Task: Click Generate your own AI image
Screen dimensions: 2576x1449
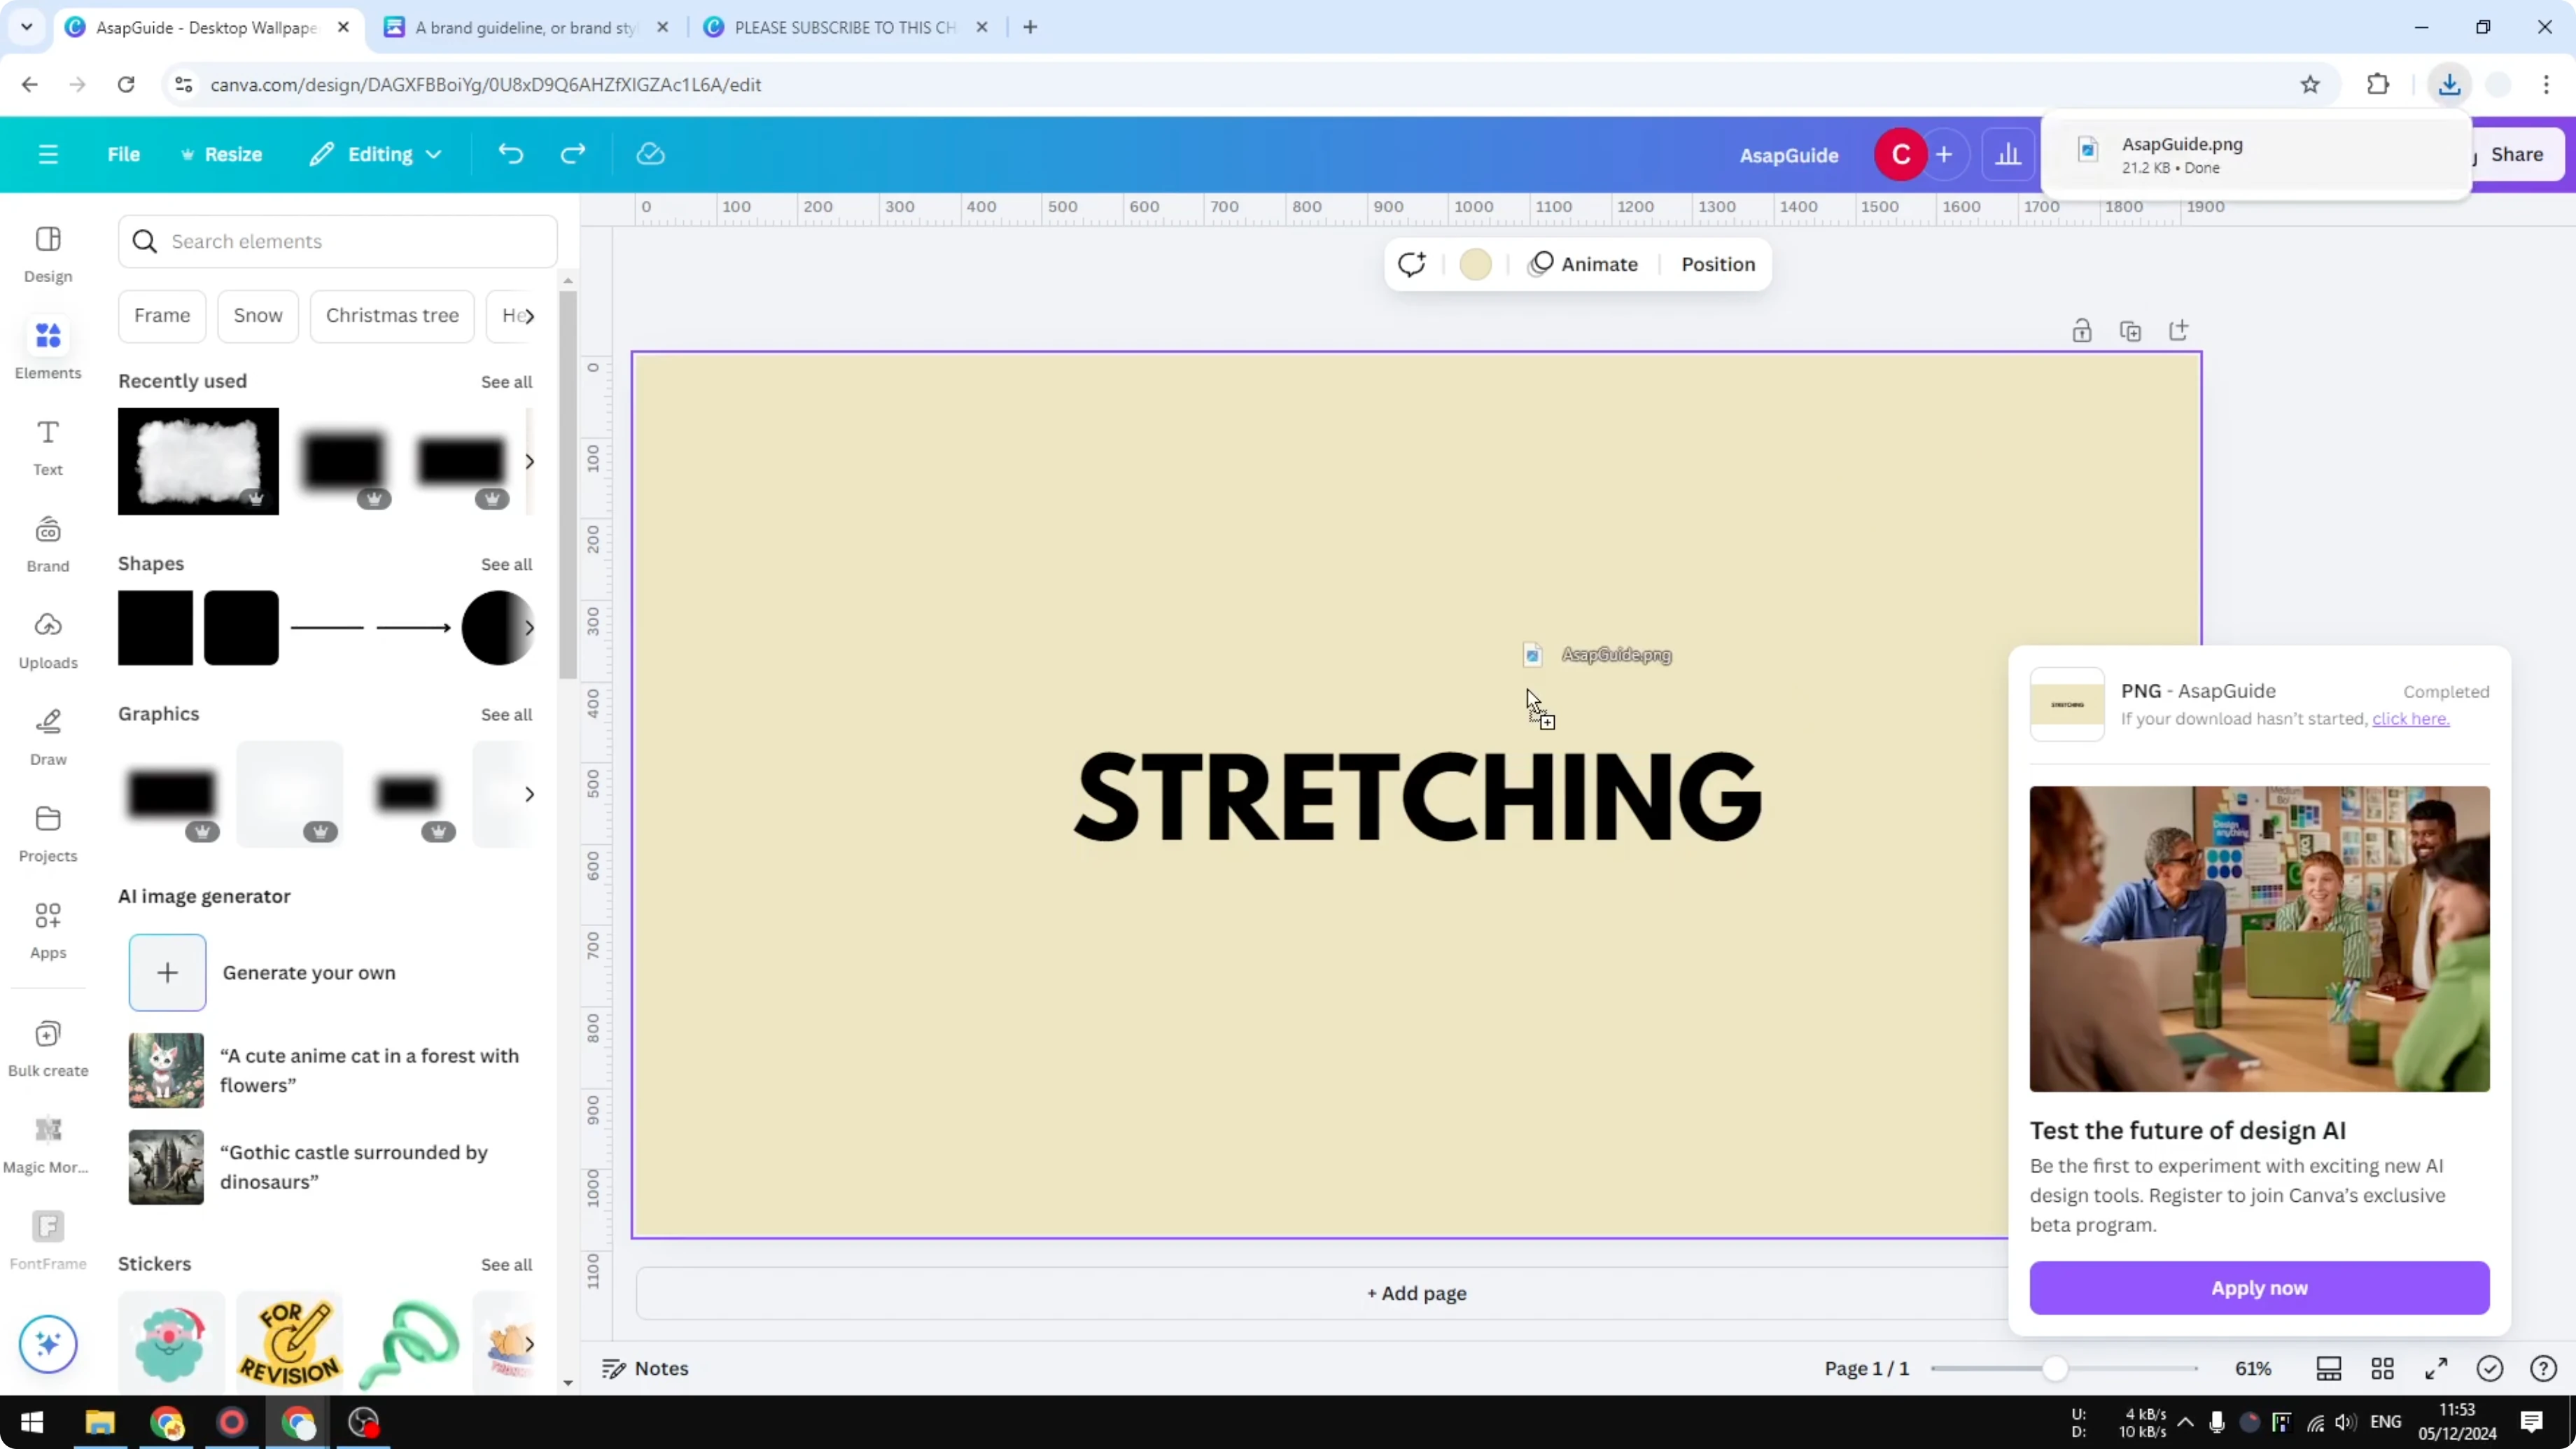Action: [262, 973]
